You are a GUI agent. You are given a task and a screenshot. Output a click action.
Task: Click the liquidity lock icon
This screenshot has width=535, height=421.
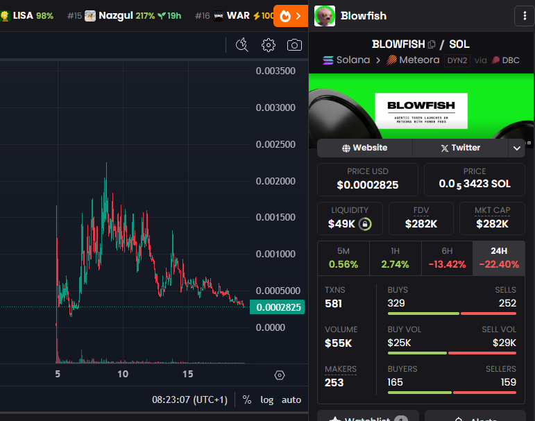coord(365,224)
